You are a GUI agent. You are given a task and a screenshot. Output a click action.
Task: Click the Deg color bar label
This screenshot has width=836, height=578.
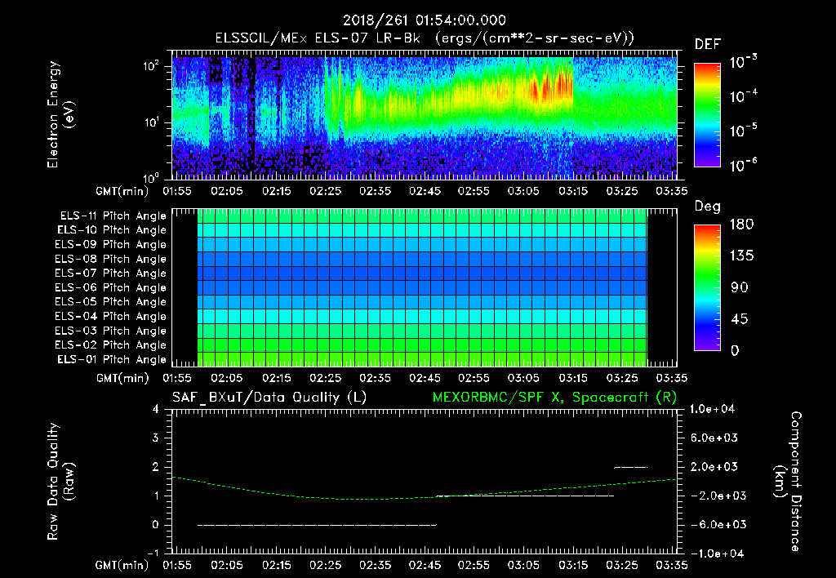pos(708,207)
